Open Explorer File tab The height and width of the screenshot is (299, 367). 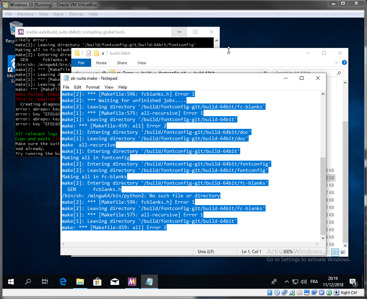tap(81, 63)
